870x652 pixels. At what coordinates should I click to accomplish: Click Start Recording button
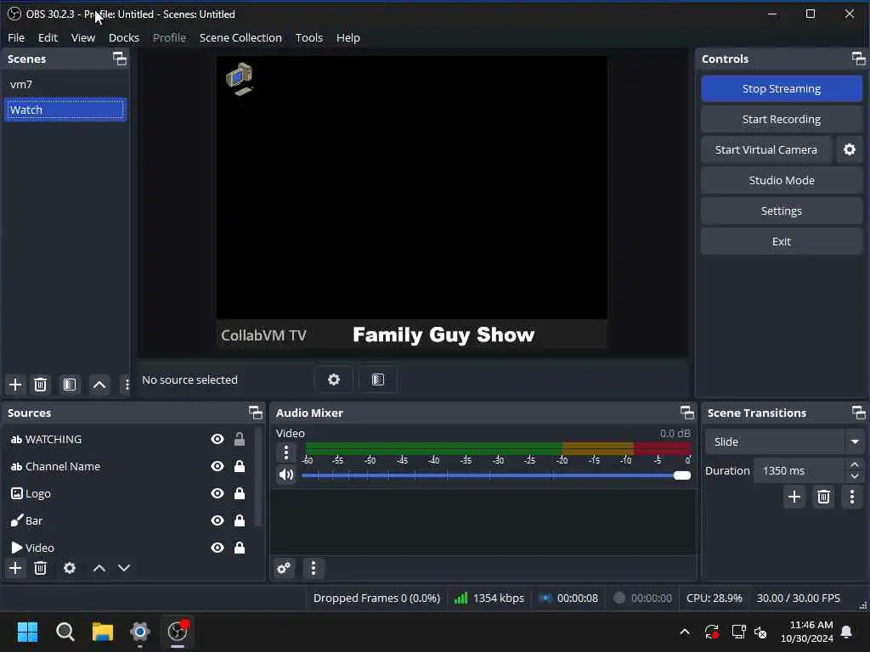[782, 119]
